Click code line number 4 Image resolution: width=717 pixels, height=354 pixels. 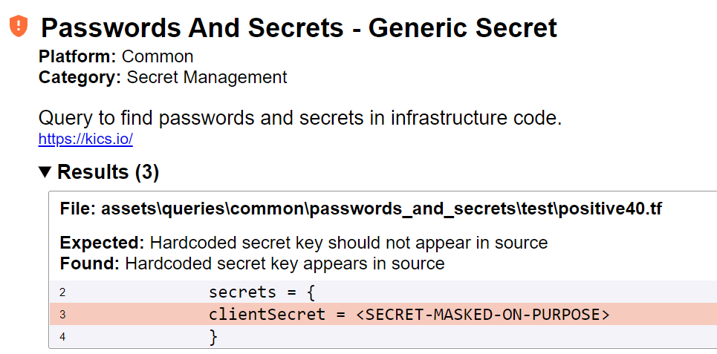(x=62, y=337)
